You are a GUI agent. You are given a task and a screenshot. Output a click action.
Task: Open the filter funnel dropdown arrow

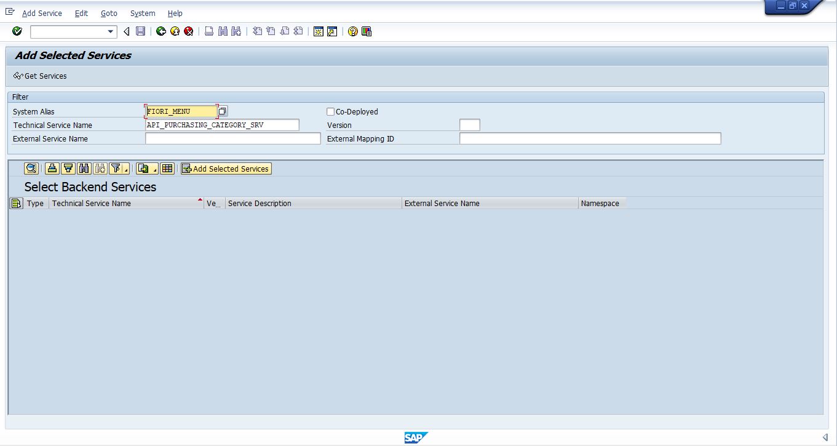coord(126,169)
